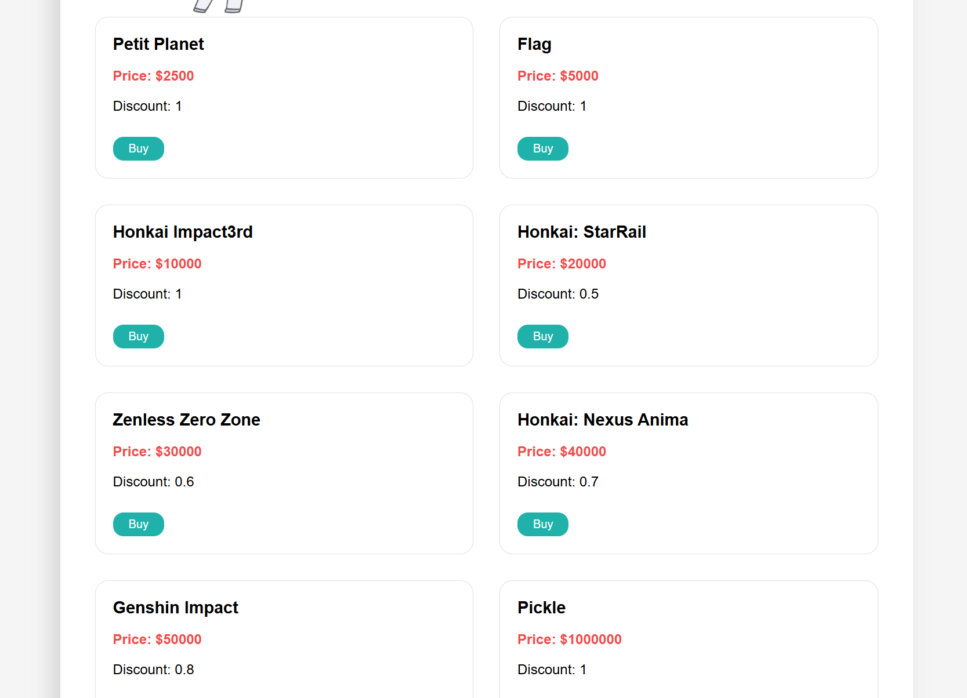This screenshot has height=698, width=967.
Task: Click the Discount 0.8 label
Action: [153, 670]
